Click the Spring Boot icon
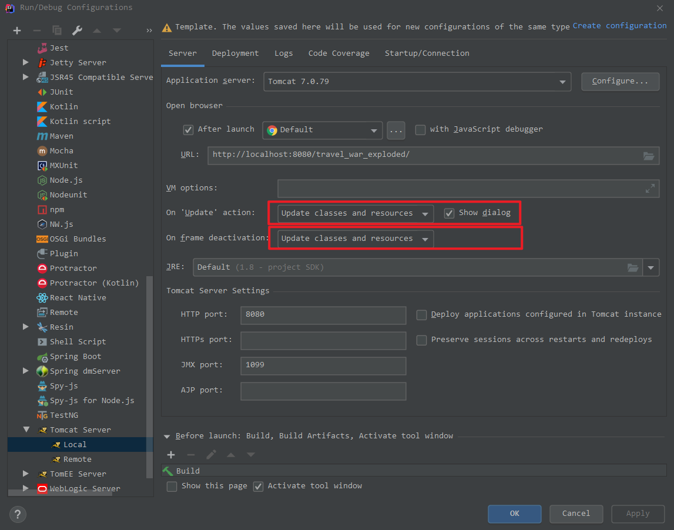The width and height of the screenshot is (674, 530). coord(42,357)
